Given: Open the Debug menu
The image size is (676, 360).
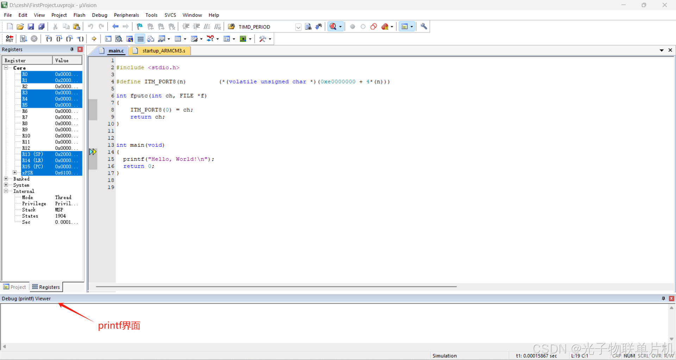Looking at the screenshot, I should tap(100, 15).
